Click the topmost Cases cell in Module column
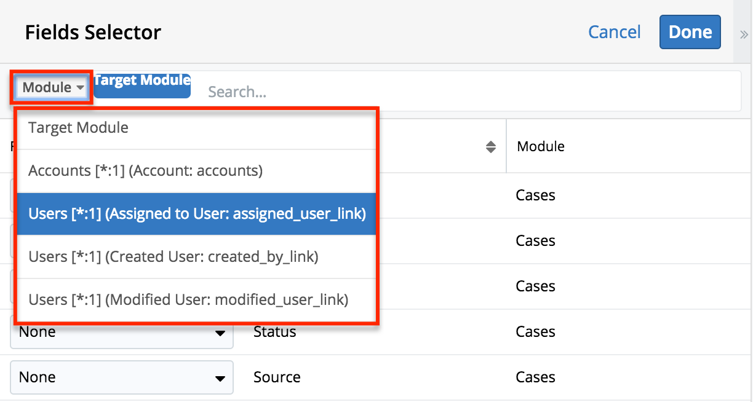Screen dimensions: 753x402 tap(535, 195)
